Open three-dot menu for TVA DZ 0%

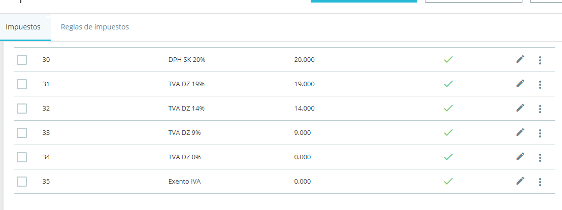540,158
